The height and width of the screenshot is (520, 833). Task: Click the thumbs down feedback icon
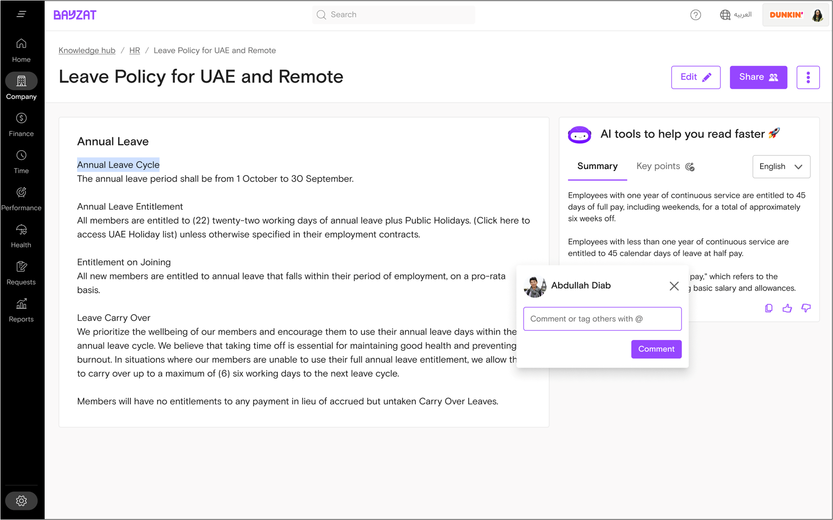(806, 308)
